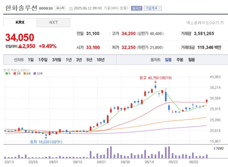The image size is (228, 167).
Task: Select the 월봉 monthly candle chart
Action: tap(191, 60)
